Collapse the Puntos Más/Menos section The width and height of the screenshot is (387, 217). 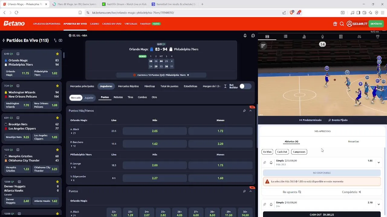[250, 111]
